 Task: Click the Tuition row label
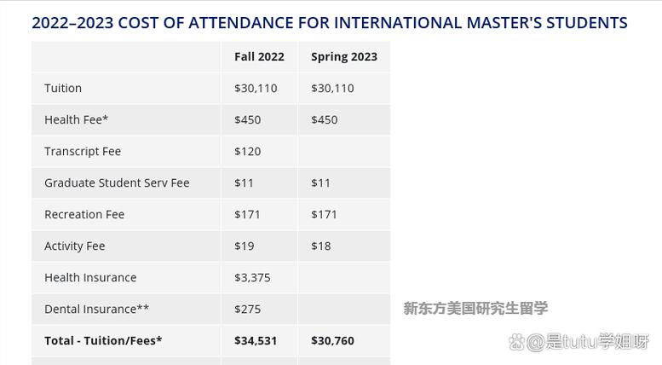63,89
